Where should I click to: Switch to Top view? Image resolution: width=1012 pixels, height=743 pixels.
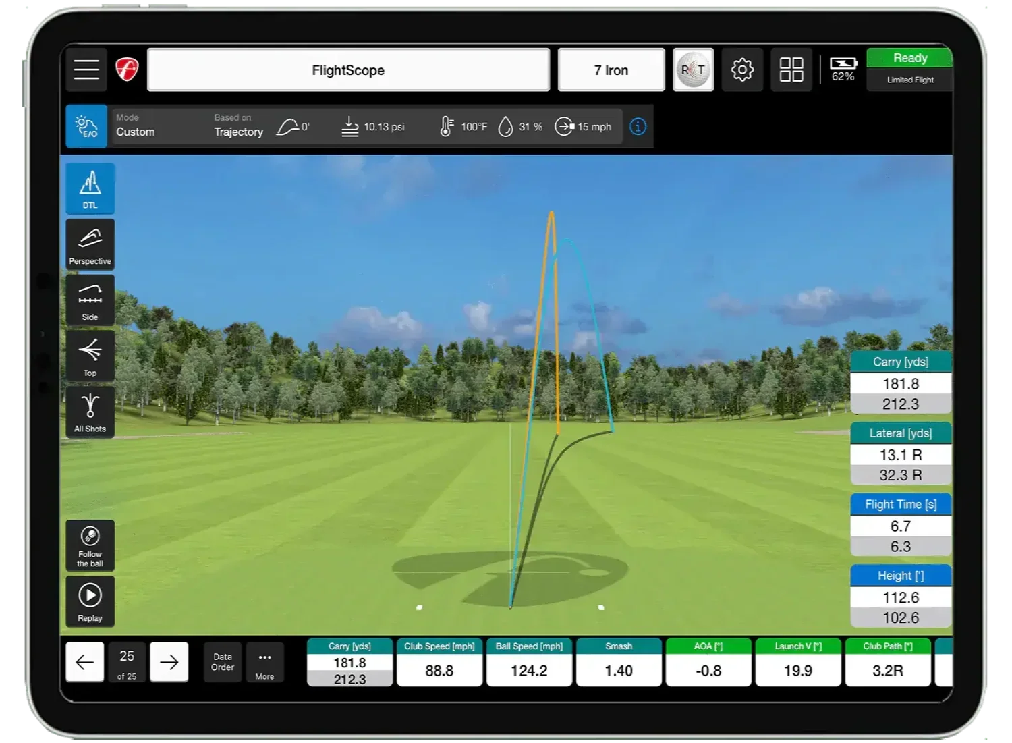click(x=90, y=356)
